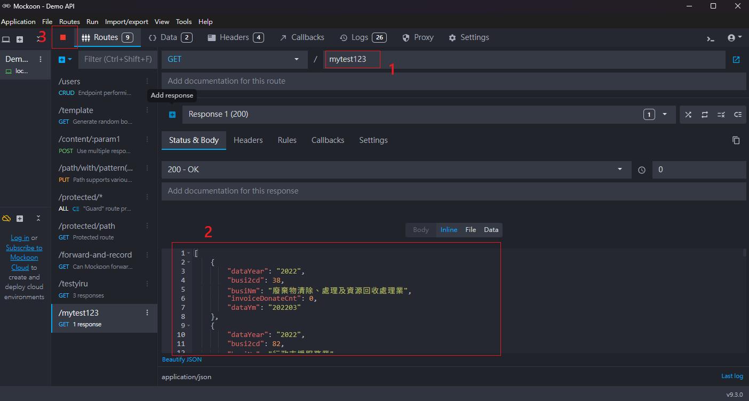Collapse JSON line 9 fold arrow

188,326
